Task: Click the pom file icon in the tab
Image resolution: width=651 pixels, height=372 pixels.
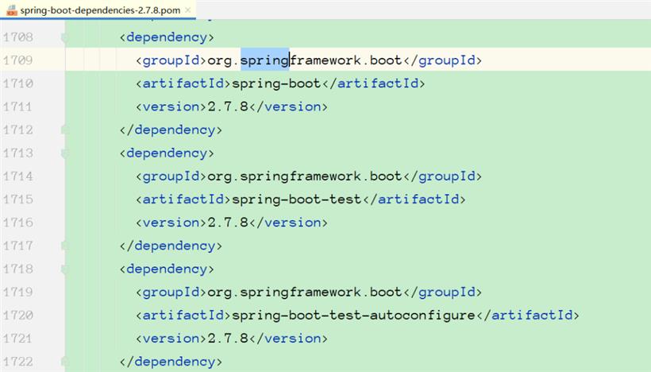Action: tap(12, 10)
